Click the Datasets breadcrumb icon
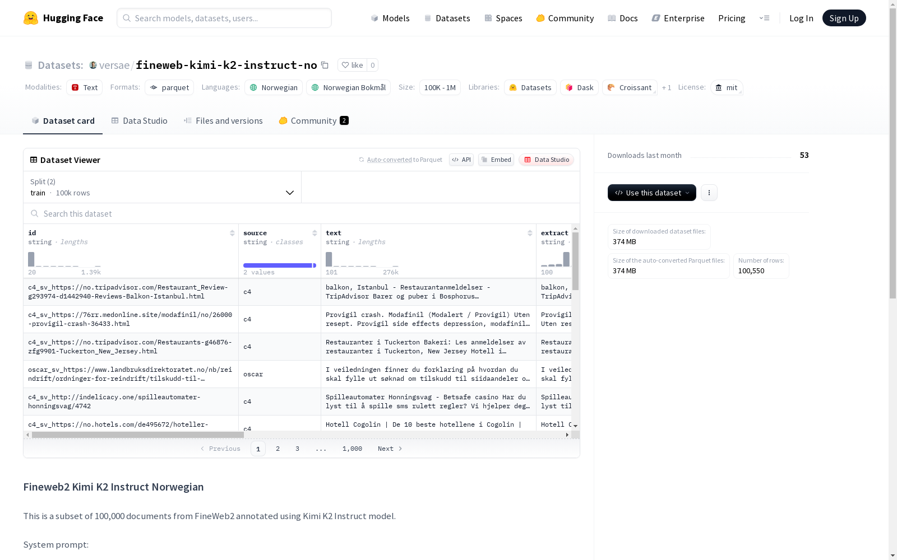The width and height of the screenshot is (897, 560). (29, 65)
